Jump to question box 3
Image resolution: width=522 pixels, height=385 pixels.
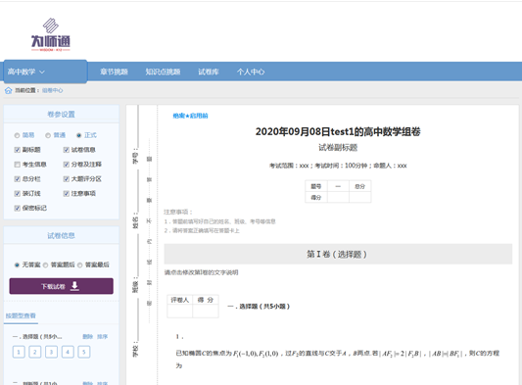(51, 352)
